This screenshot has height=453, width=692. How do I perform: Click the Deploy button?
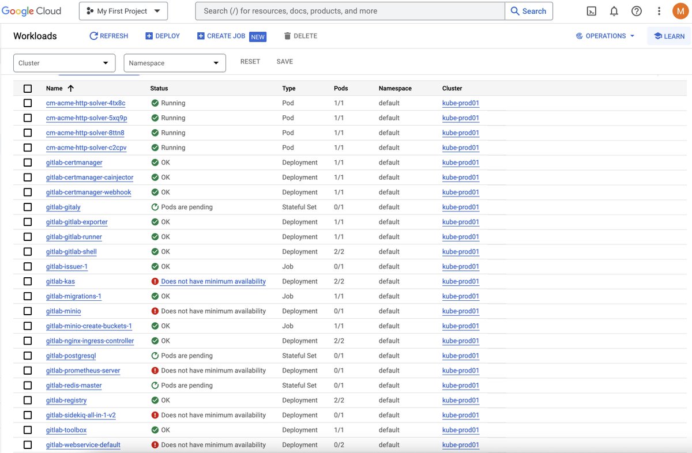coord(163,36)
